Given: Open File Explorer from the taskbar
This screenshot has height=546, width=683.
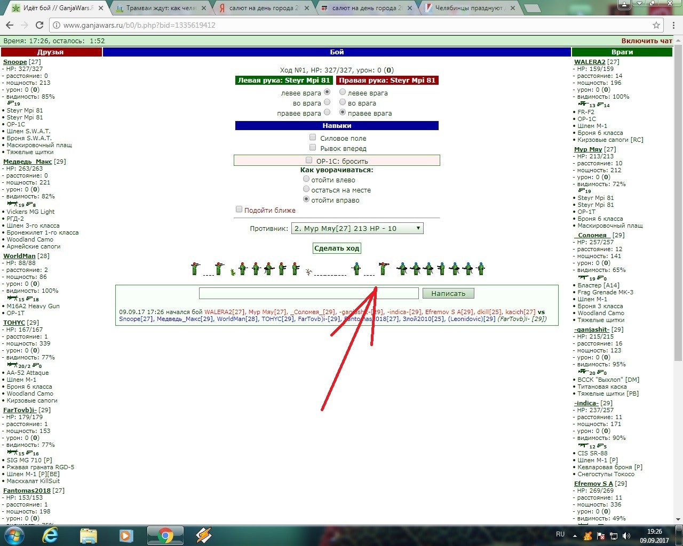Looking at the screenshot, I should [x=89, y=535].
